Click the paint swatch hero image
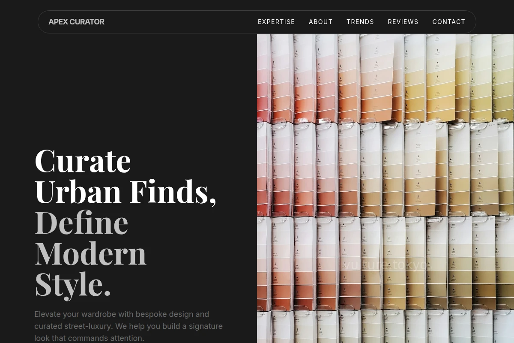The height and width of the screenshot is (343, 514). pyautogui.click(x=385, y=189)
